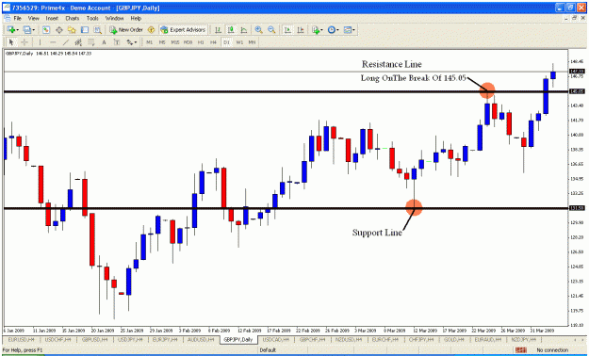Select the Crosshair tool
The height and width of the screenshot is (356, 589).
coord(25,42)
